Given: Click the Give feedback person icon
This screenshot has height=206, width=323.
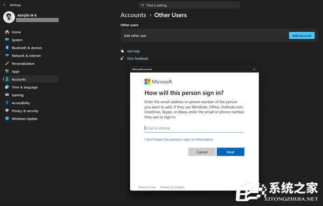Looking at the screenshot, I should tap(122, 59).
